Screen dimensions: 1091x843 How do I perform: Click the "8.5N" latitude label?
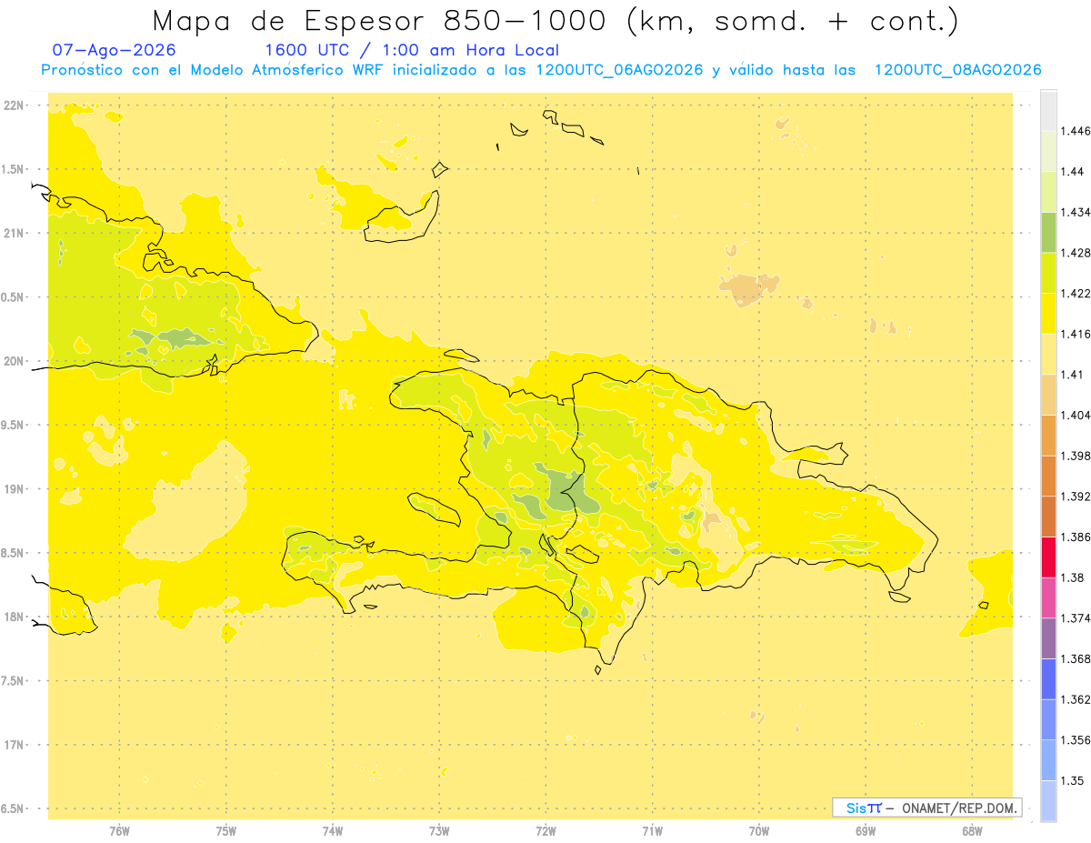coord(13,553)
